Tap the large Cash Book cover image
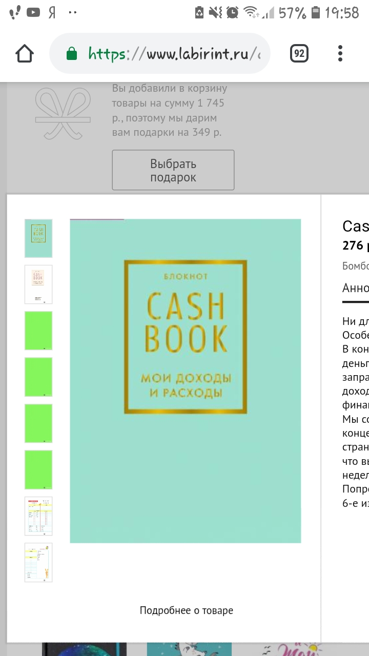This screenshot has height=656, width=369. [186, 381]
